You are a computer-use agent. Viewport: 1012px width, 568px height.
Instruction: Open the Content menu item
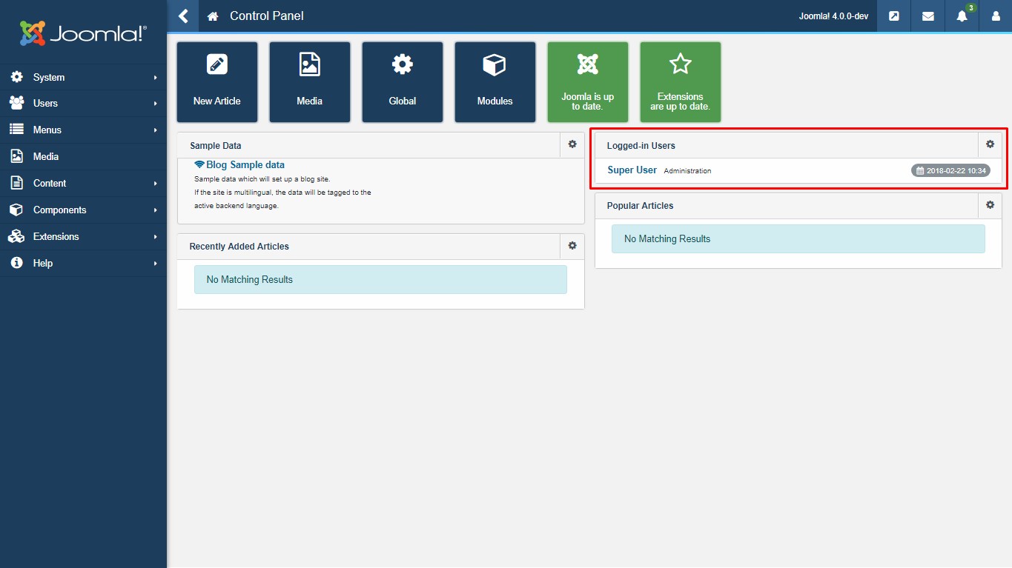click(83, 184)
